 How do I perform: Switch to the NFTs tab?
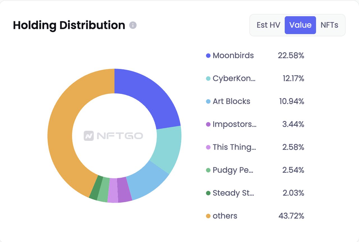click(x=329, y=25)
